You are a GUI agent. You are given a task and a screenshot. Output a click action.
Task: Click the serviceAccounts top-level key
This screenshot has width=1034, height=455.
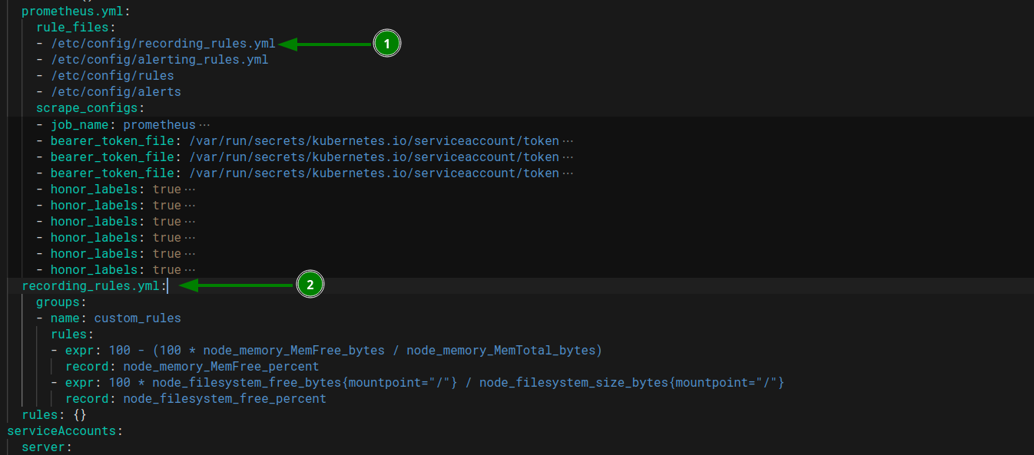61,430
